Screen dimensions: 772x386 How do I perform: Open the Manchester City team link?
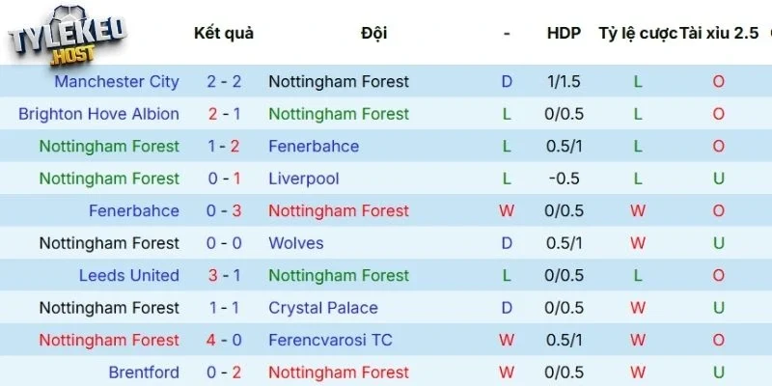(x=116, y=82)
